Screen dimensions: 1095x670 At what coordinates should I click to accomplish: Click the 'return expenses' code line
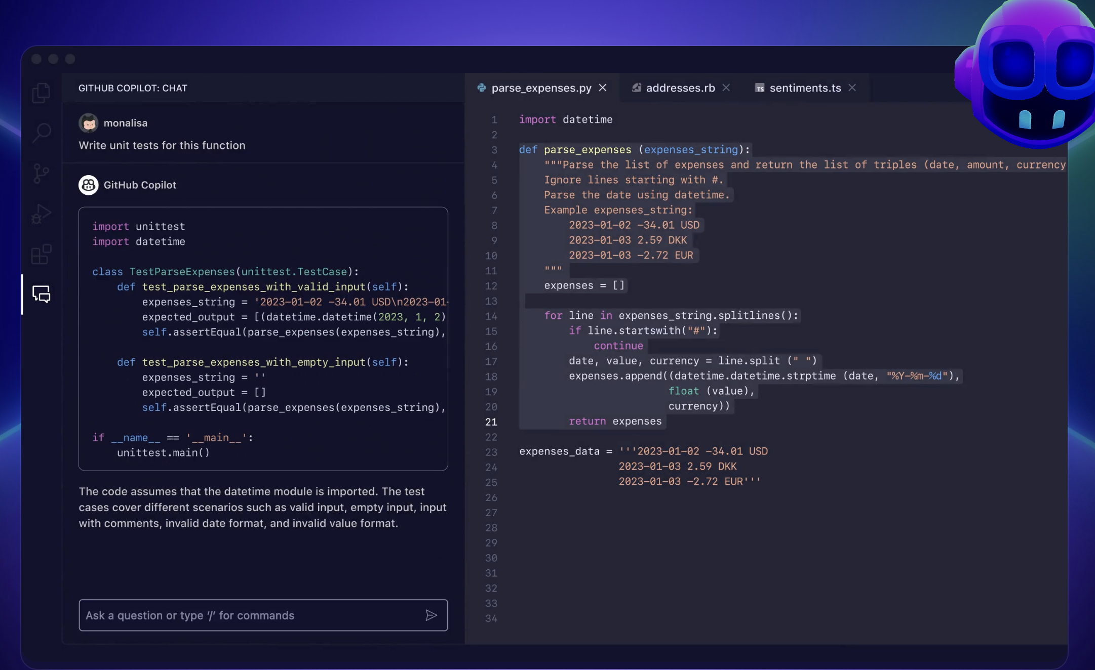(x=615, y=422)
